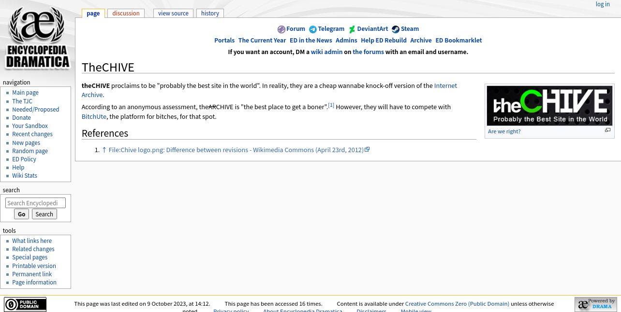621x312 pixels.
Task: Open theCHIVE logo image
Action: point(549,106)
